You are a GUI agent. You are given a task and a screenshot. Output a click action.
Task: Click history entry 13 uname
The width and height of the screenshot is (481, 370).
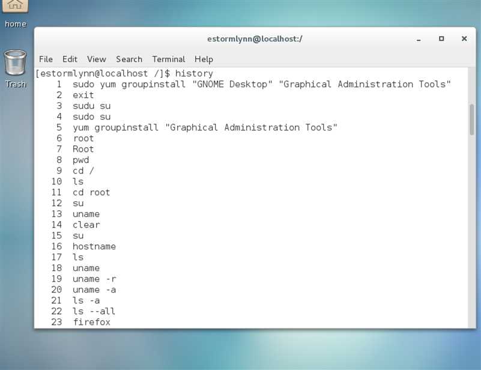pyautogui.click(x=75, y=214)
